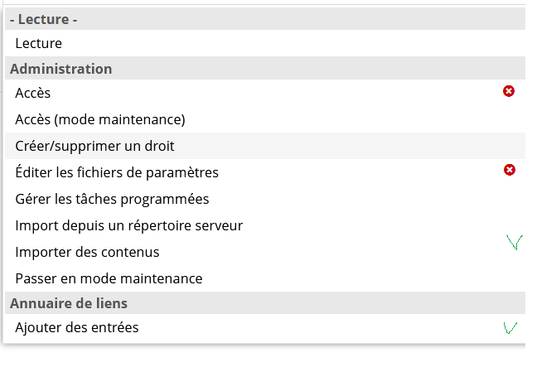Click red cross next to Éditer les fichiers de paramètres
Image resolution: width=537 pixels, height=372 pixels.
click(510, 170)
